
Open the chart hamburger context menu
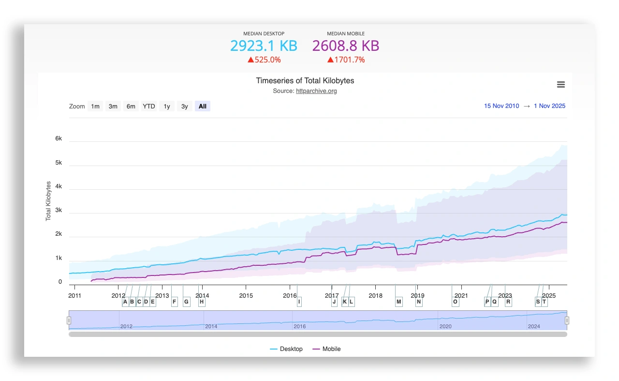tap(560, 85)
